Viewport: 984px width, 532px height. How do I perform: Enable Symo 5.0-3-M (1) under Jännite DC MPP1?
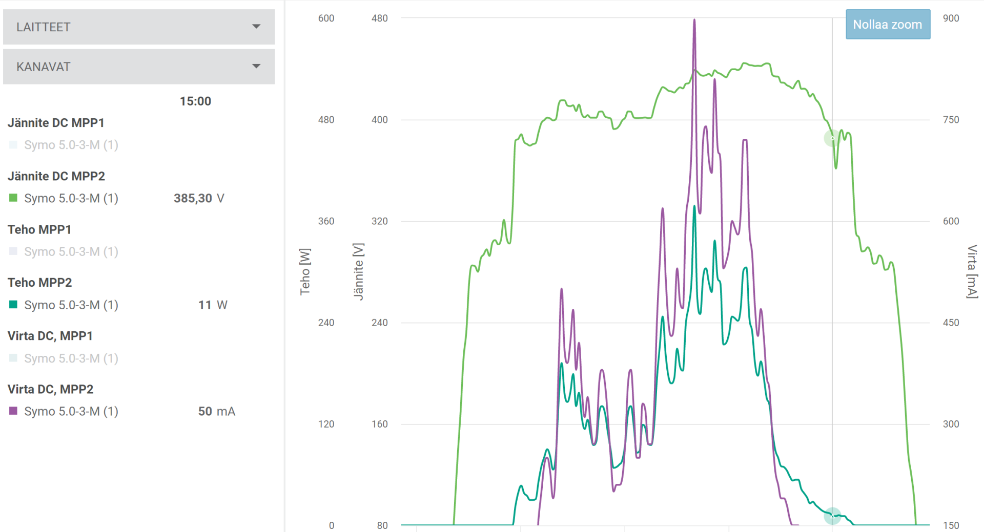point(71,145)
